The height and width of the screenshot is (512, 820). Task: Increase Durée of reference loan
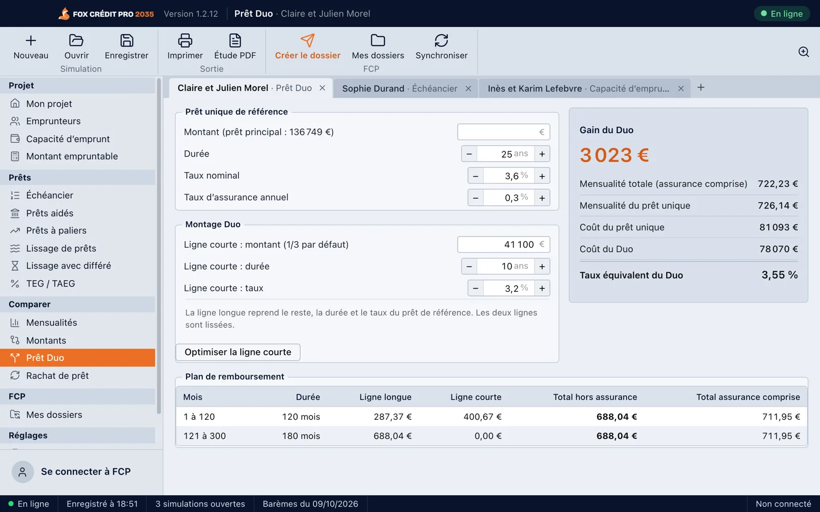point(542,154)
